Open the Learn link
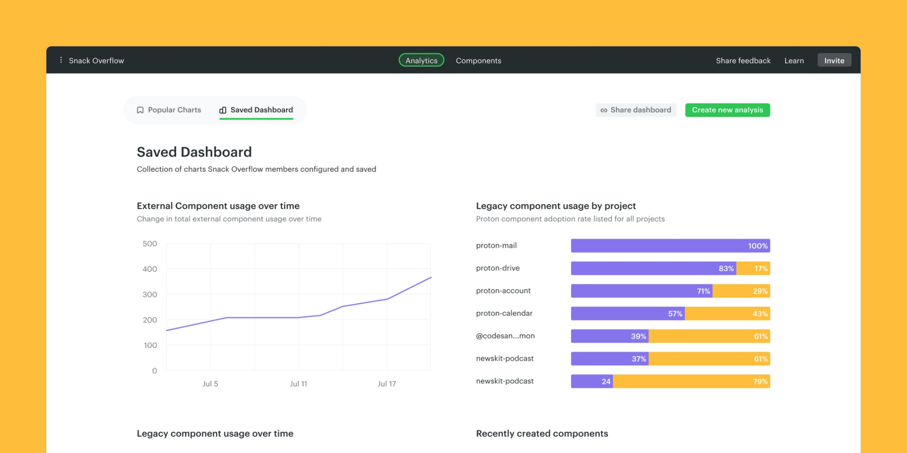Viewport: 907px width, 453px height. pyautogui.click(x=794, y=60)
